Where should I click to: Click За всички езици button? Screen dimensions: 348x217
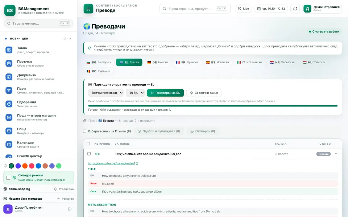point(204,93)
